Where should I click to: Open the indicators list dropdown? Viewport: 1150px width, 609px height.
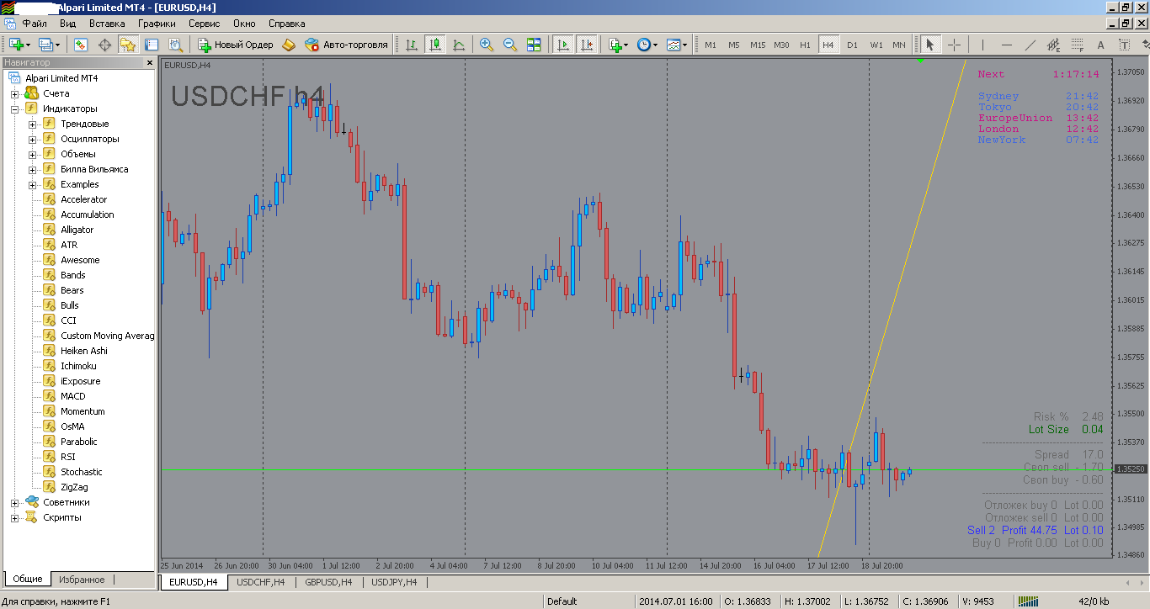[x=618, y=45]
